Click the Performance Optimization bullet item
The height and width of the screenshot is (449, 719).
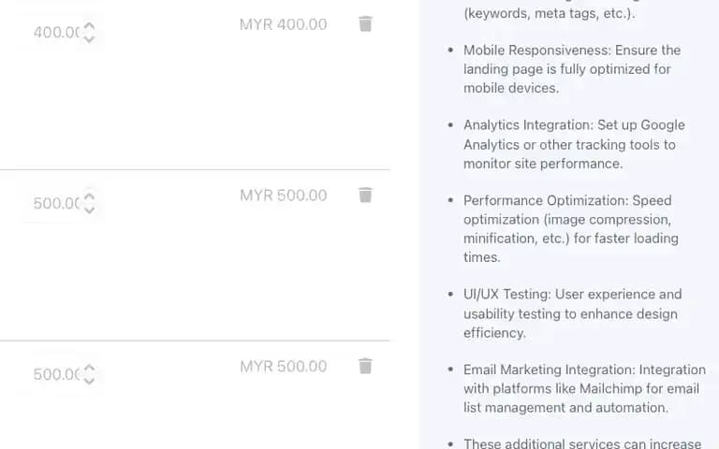[x=571, y=228]
